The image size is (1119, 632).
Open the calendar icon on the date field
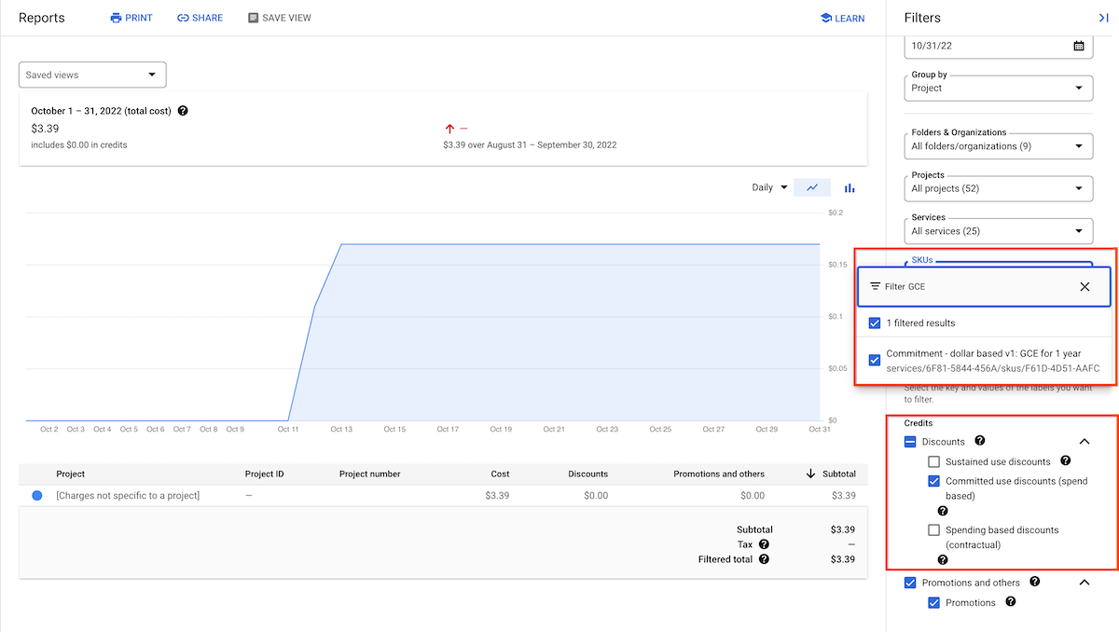(1079, 46)
